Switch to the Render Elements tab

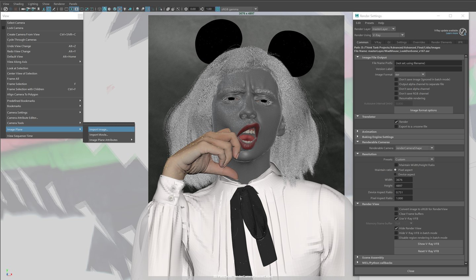click(441, 42)
